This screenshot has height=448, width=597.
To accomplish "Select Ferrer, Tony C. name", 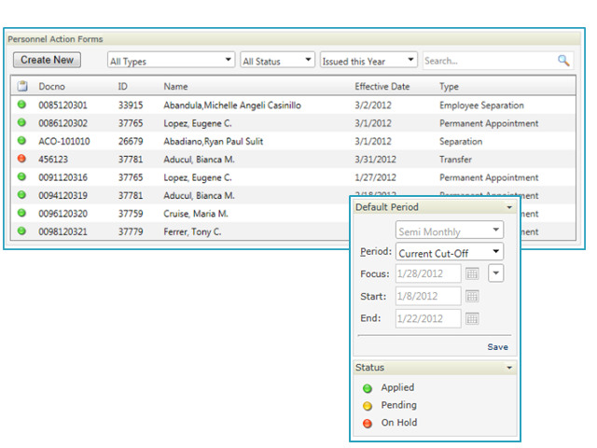I will (x=192, y=231).
